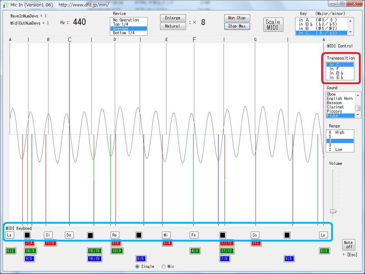Screen dimensions: 365x274
Task: Click the Scale MIDI button
Action: coord(273,25)
